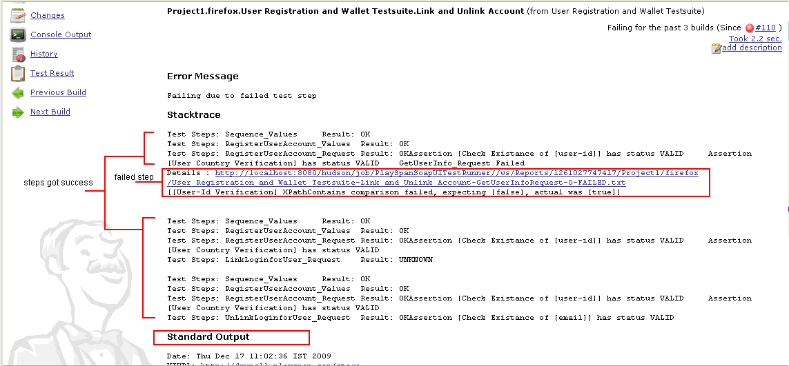
Task: Open the Changes link
Action: (48, 15)
